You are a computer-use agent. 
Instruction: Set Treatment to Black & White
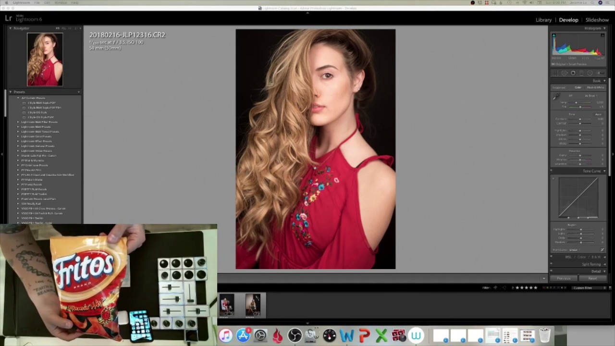click(x=595, y=87)
